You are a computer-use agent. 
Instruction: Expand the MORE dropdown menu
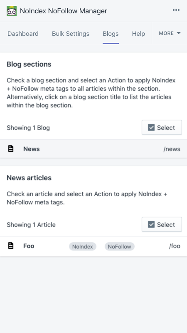pyautogui.click(x=170, y=33)
